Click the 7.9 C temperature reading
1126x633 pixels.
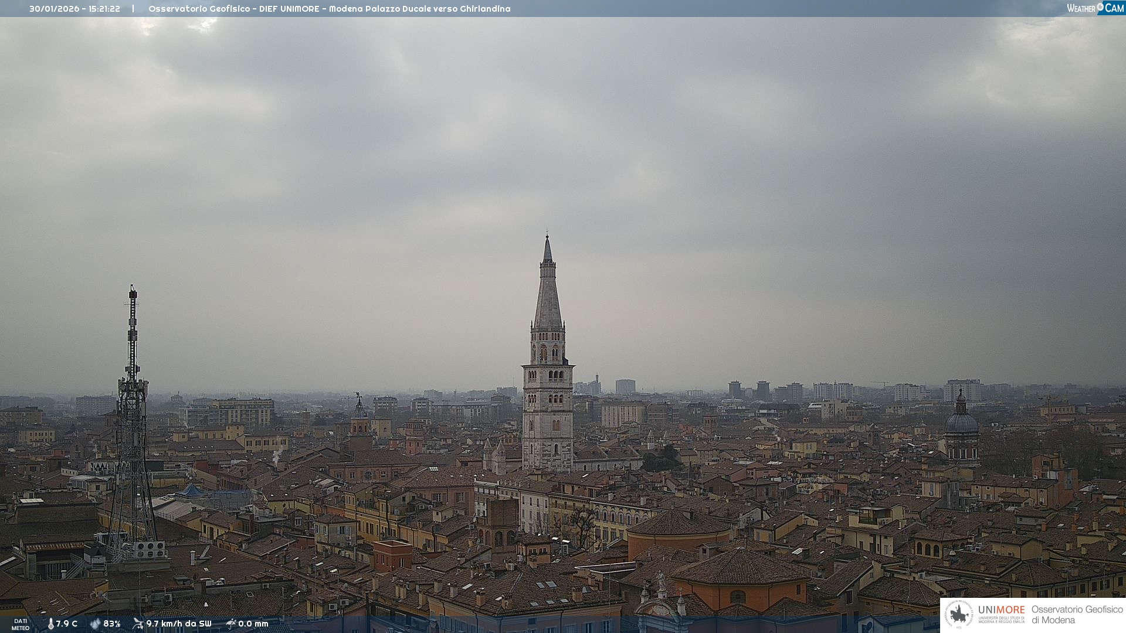(67, 624)
